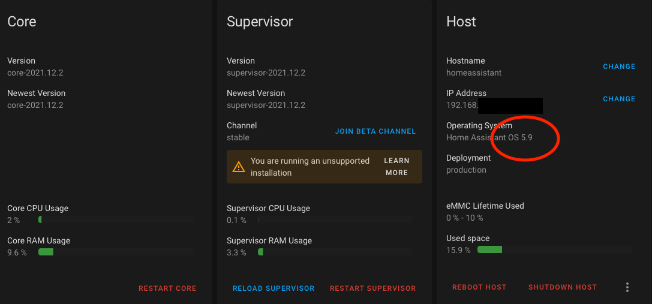652x304 pixels.
Task: Click the 'homeassistant' hostname value
Action: [474, 73]
